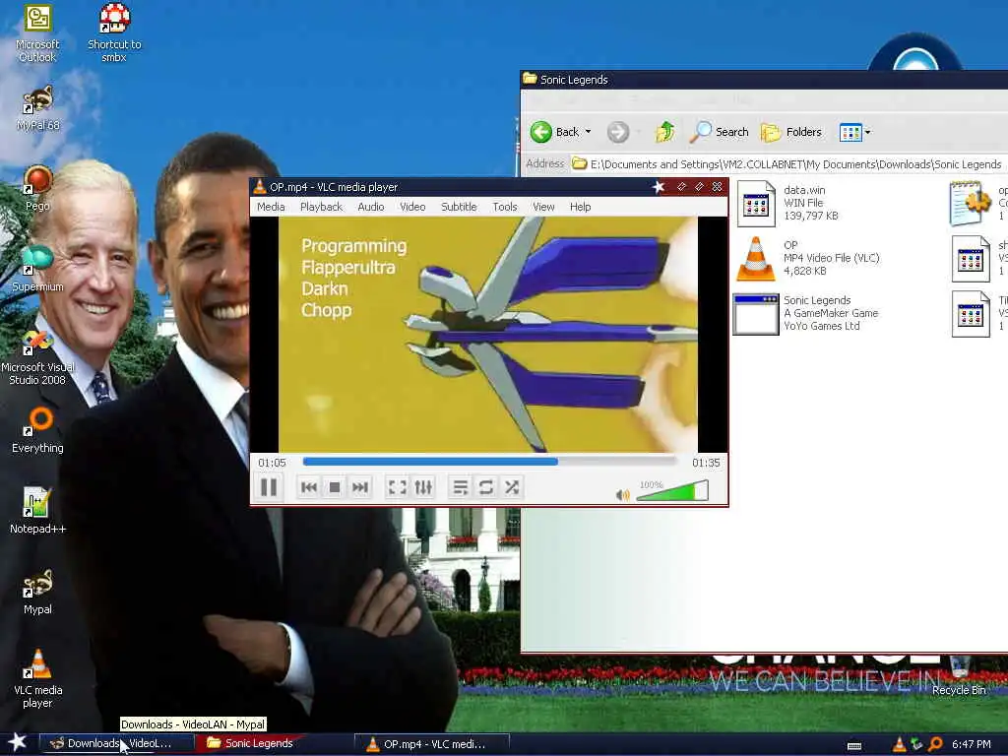Adjust the VLC volume slider

(672, 491)
